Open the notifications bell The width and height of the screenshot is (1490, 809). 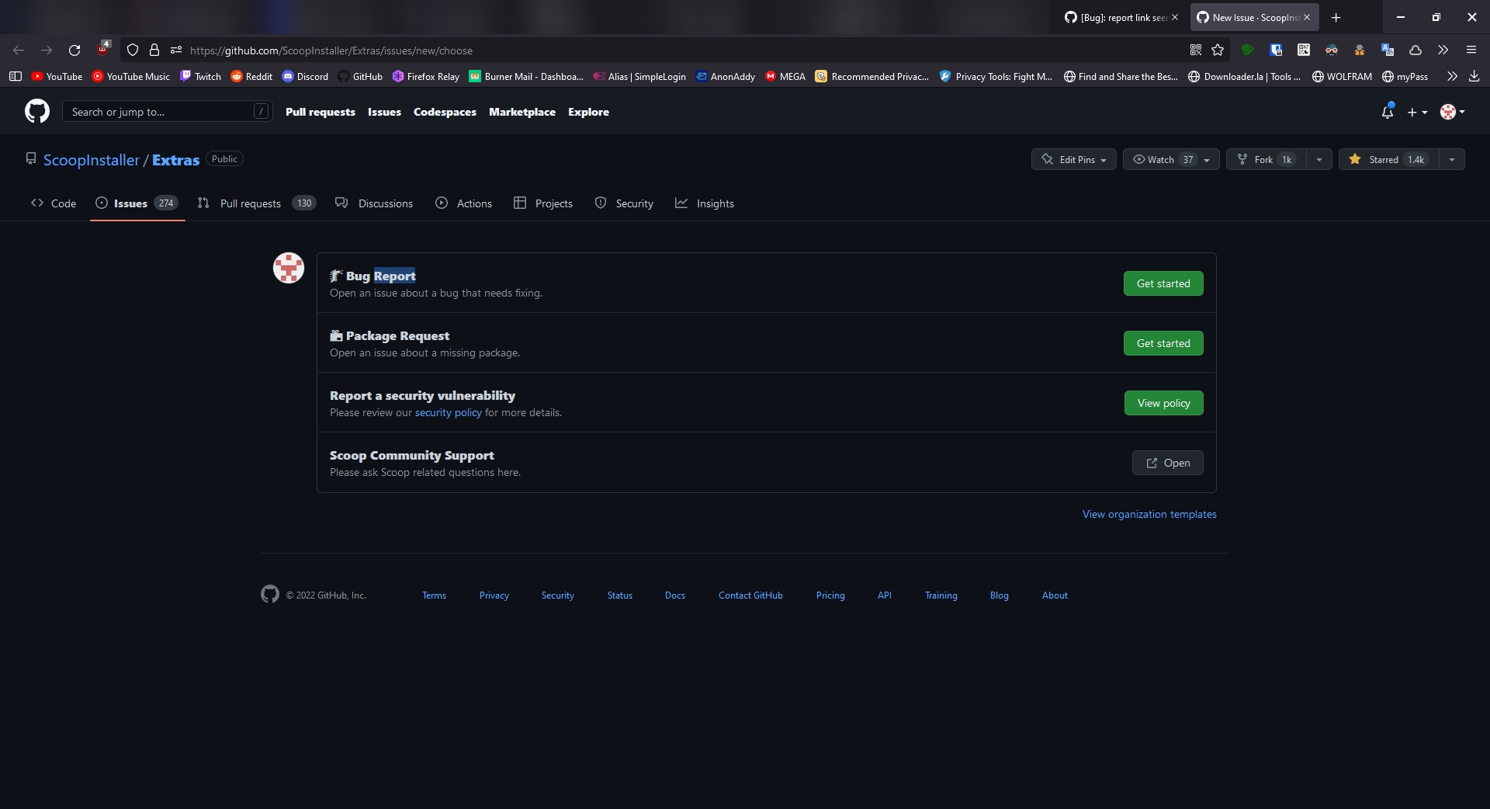pyautogui.click(x=1387, y=112)
